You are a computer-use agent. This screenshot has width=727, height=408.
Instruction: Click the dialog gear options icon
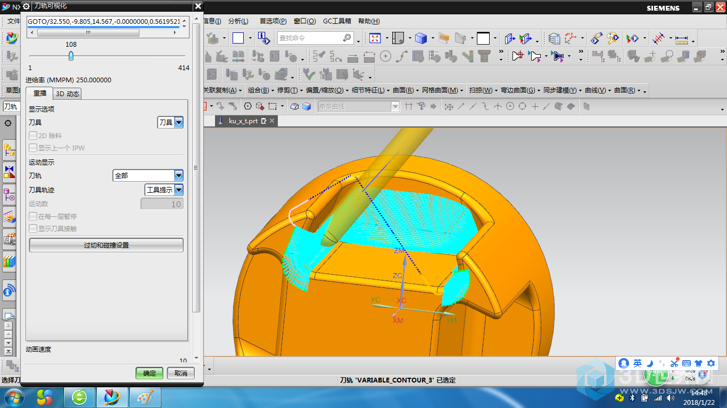pos(26,6)
